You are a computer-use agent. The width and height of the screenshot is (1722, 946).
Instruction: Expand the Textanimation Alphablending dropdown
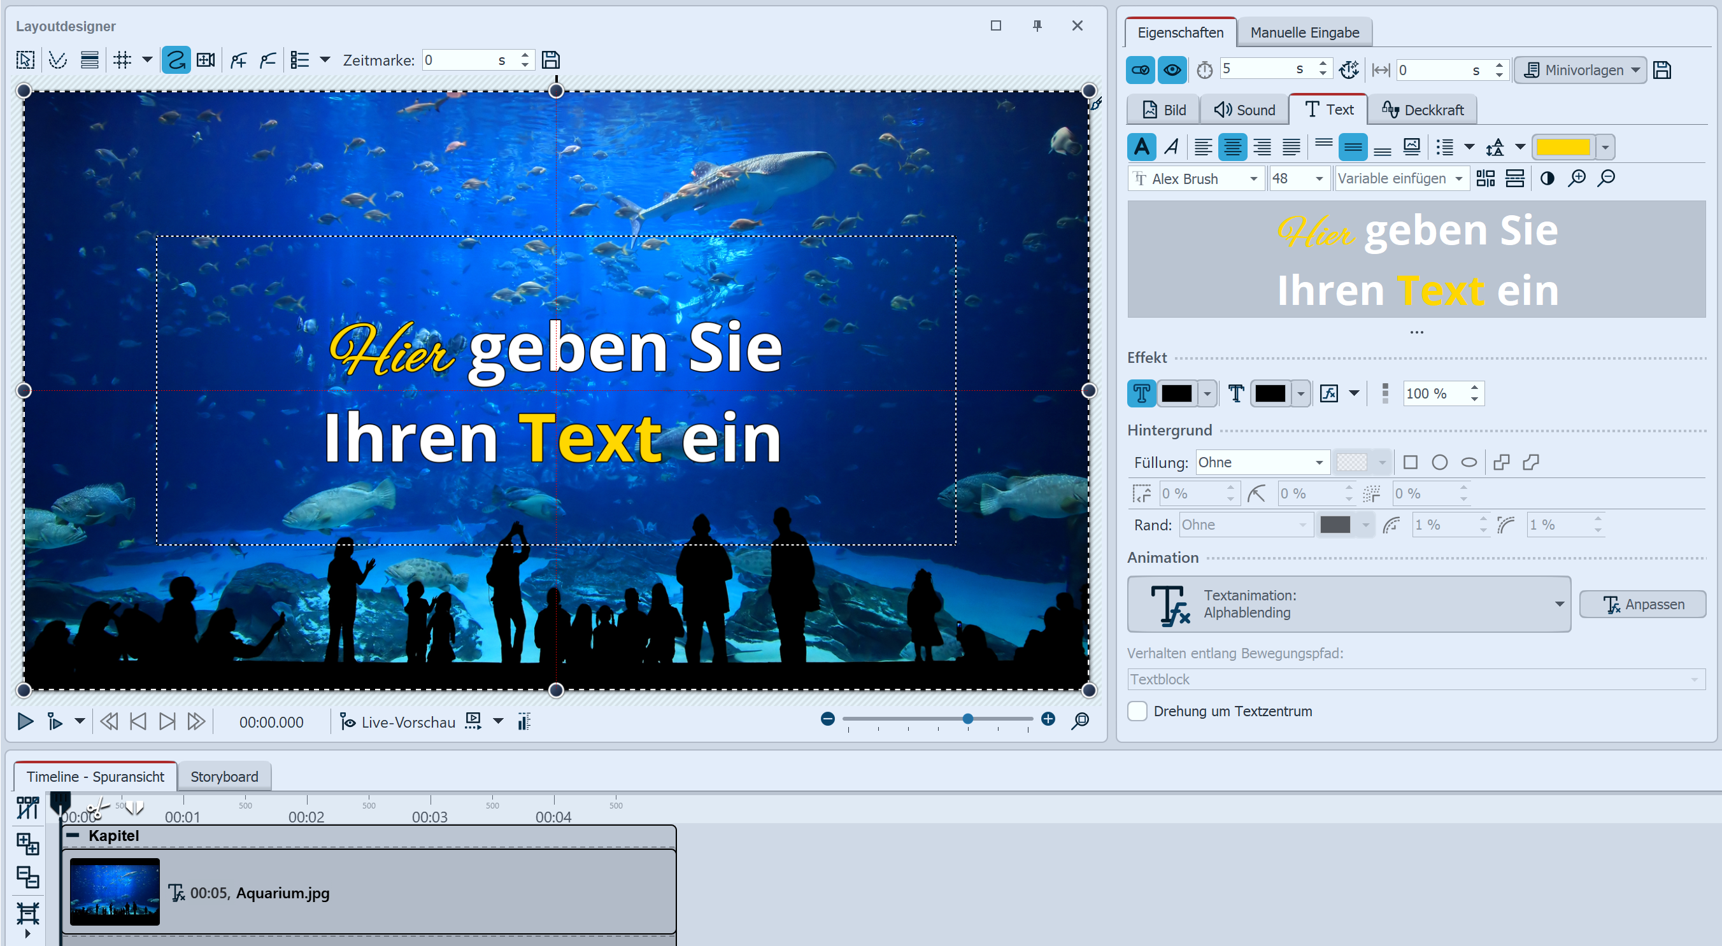click(x=1560, y=604)
